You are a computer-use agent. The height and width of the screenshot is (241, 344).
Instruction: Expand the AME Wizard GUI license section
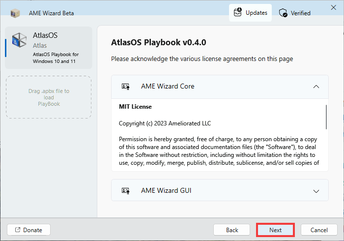[316, 191]
